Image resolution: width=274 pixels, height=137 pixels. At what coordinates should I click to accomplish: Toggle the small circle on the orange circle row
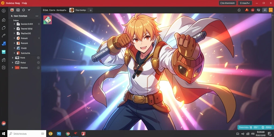coord(39,38)
